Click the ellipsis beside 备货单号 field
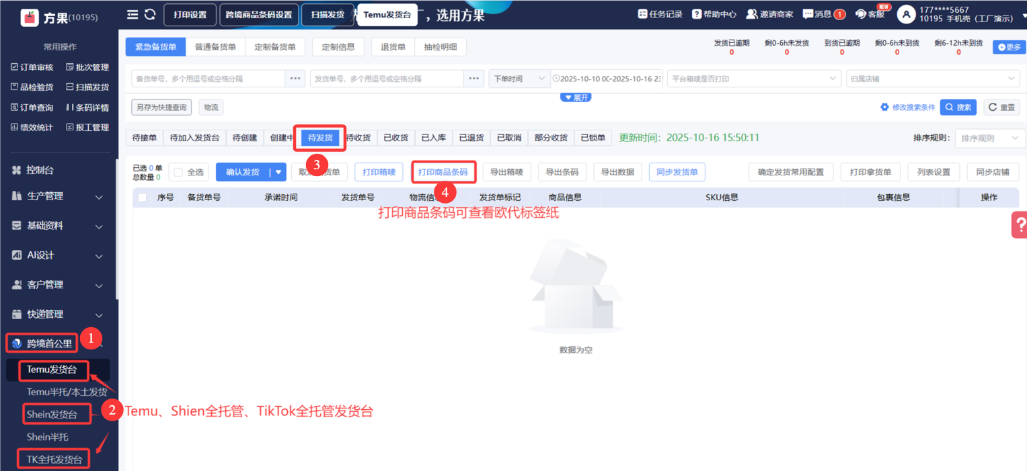 click(295, 79)
